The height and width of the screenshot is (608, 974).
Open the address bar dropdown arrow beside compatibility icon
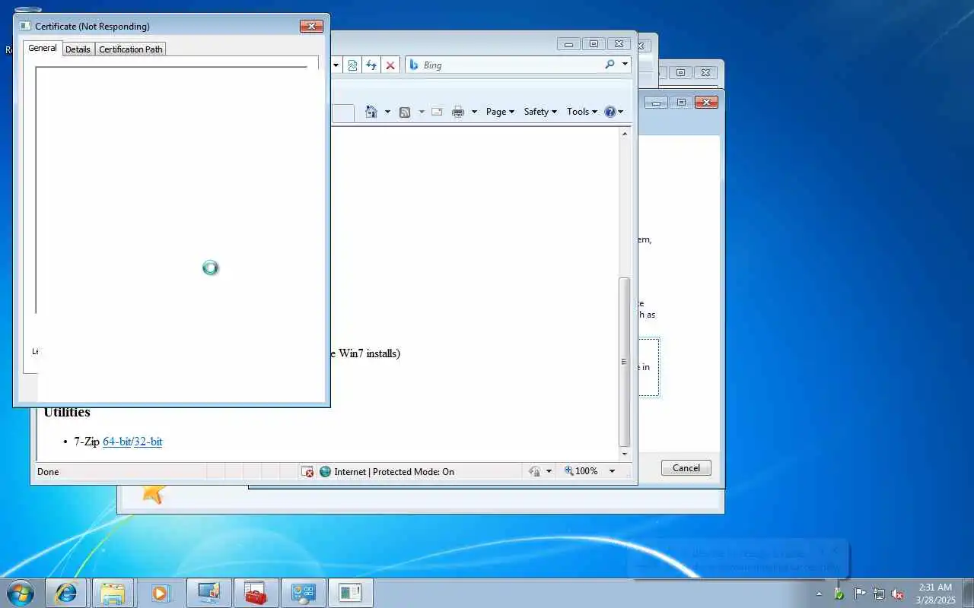pos(336,65)
